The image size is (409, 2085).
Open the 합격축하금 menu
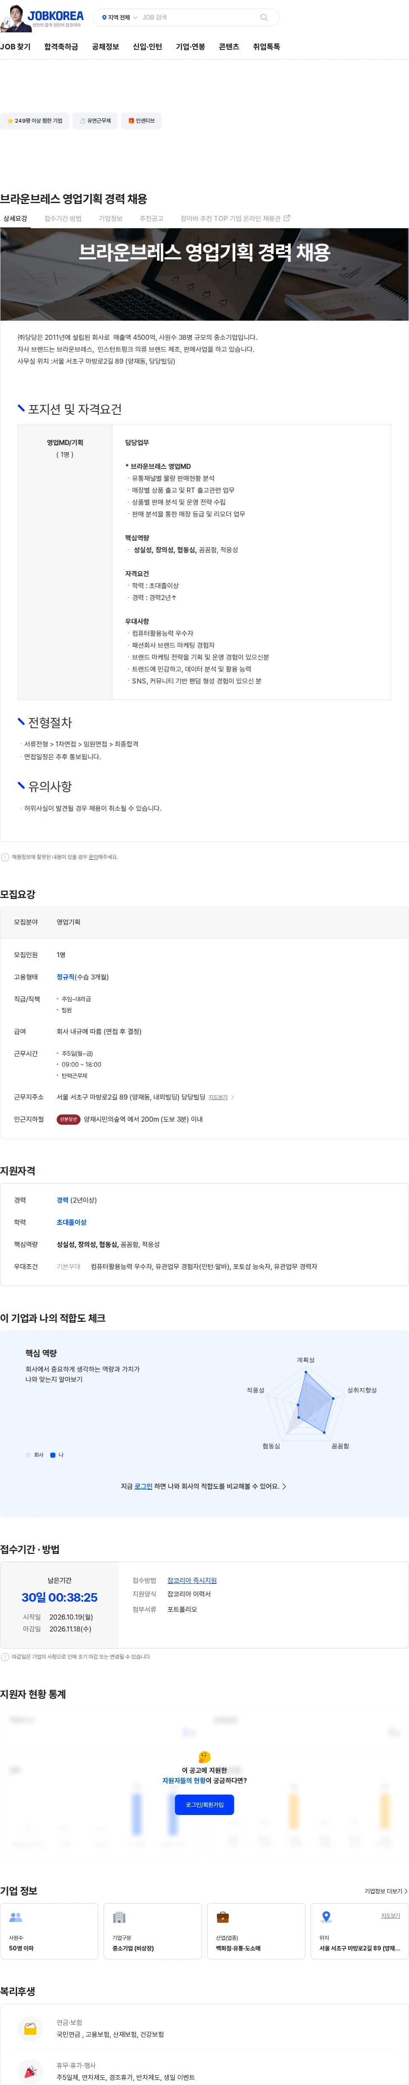61,47
